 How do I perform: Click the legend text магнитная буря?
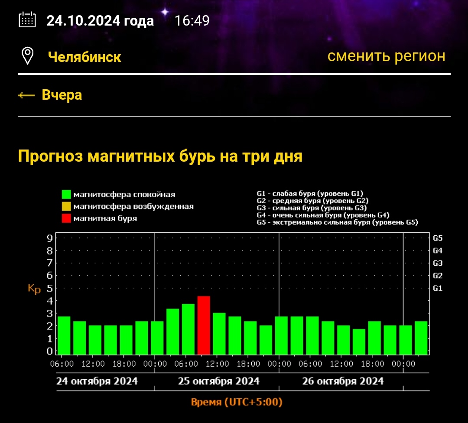pos(105,218)
